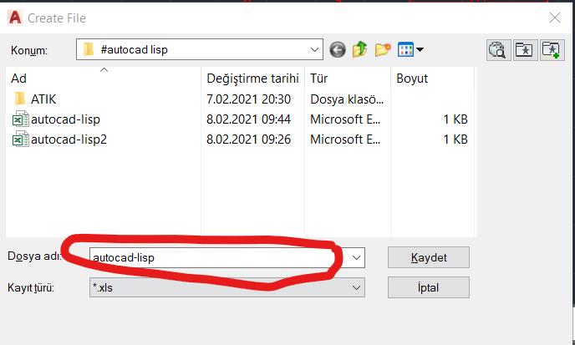This screenshot has height=345, width=575.
Task: Expand the view menu dropdown arrow
Action: (420, 49)
